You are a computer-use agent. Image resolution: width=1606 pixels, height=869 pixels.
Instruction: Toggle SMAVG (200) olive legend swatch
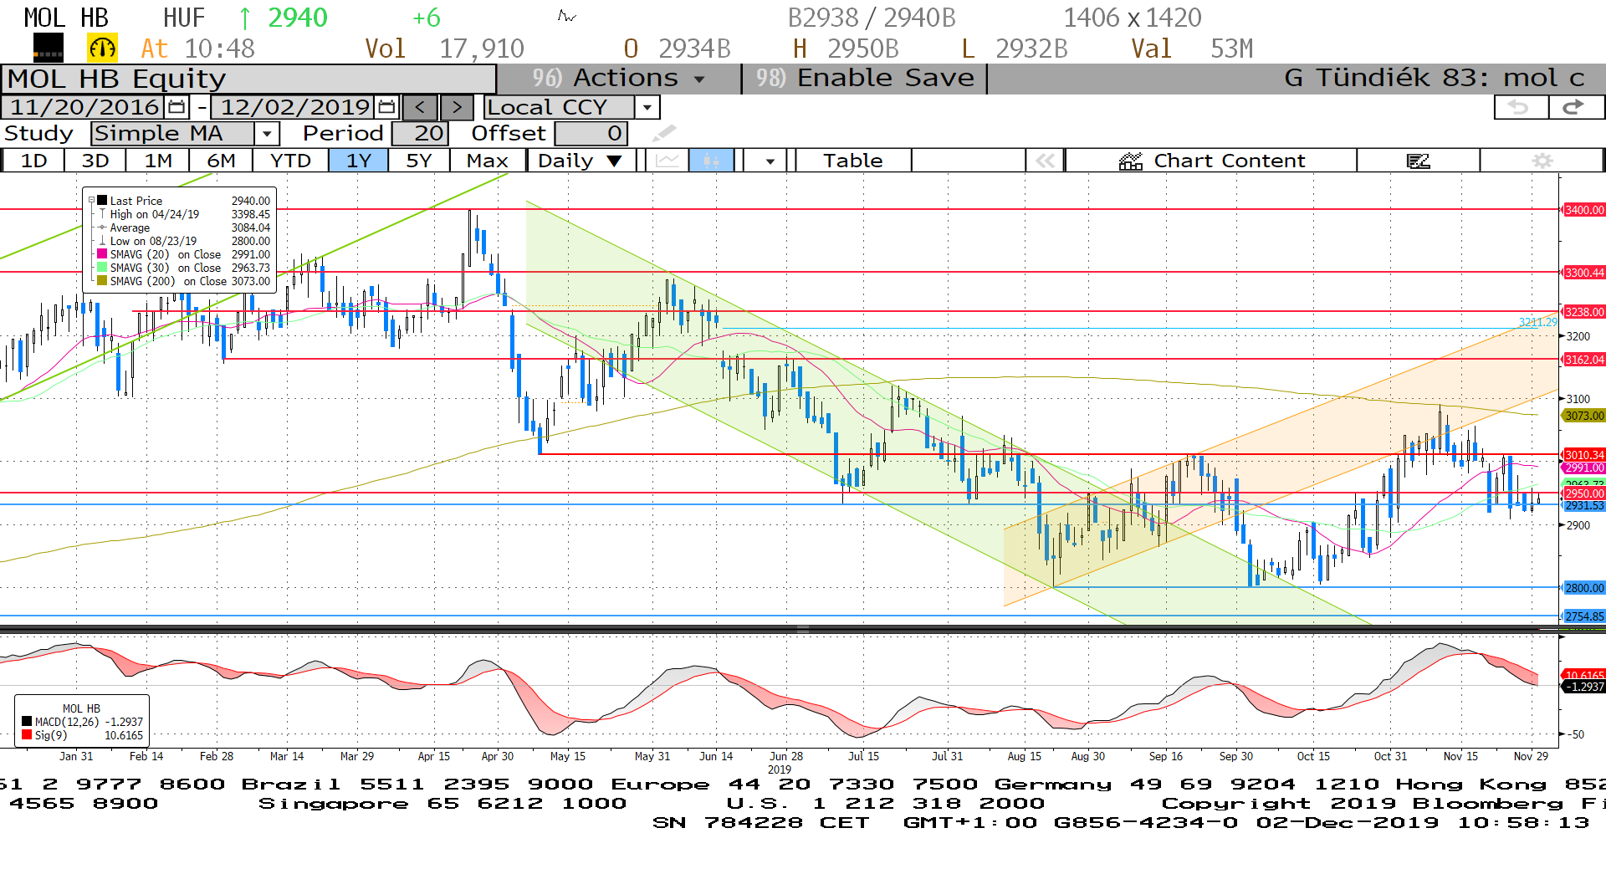pyautogui.click(x=102, y=281)
